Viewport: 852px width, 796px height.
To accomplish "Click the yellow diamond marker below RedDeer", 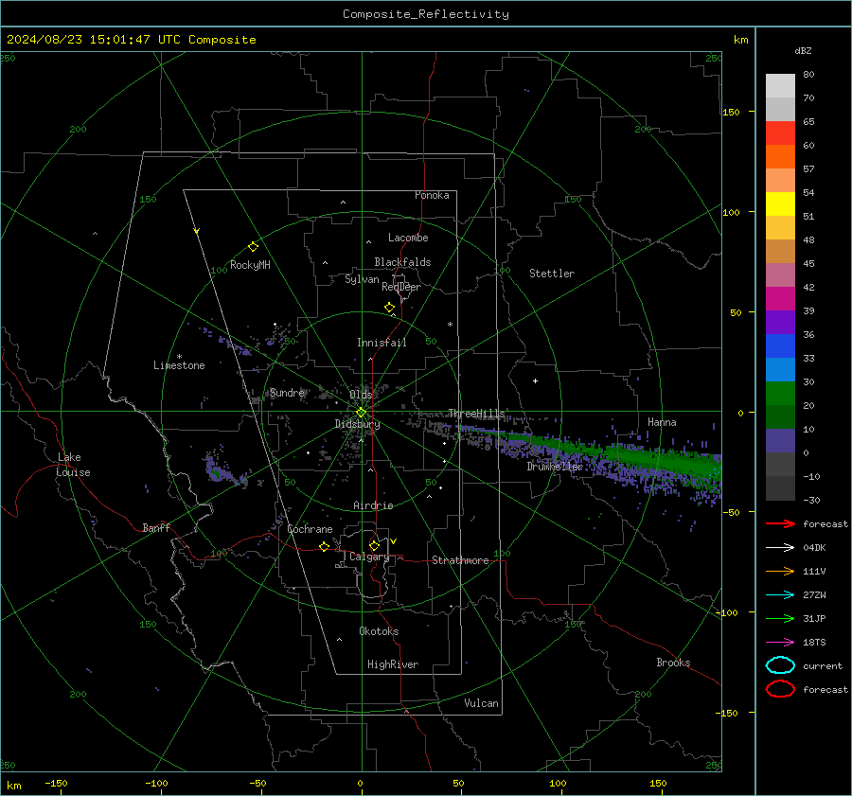I will pyautogui.click(x=389, y=308).
